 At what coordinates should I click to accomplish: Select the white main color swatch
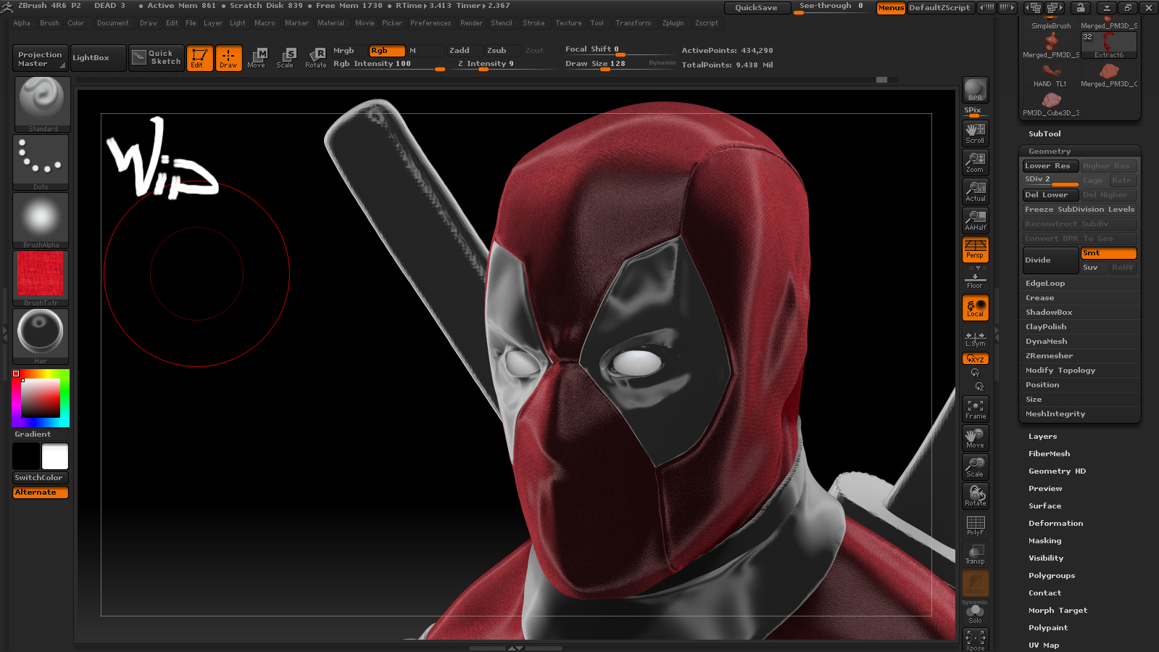(x=55, y=457)
